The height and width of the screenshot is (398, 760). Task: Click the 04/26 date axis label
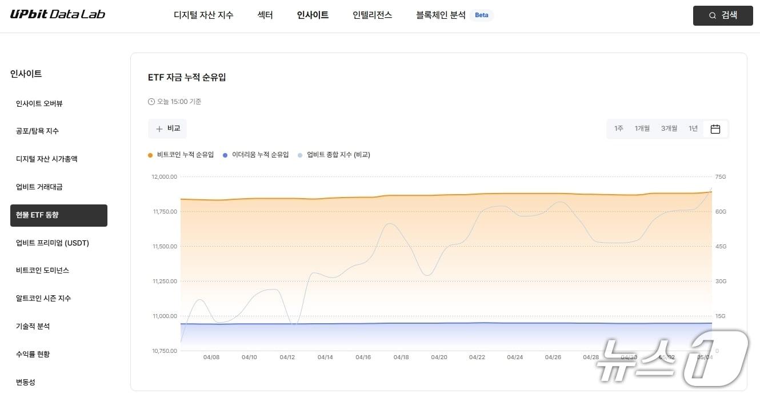click(x=553, y=357)
